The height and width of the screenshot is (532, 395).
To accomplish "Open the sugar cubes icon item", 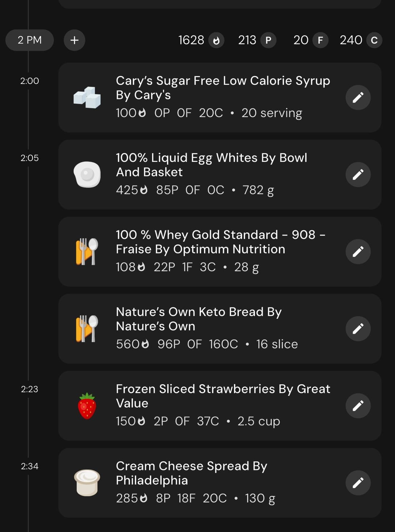I will point(87,97).
